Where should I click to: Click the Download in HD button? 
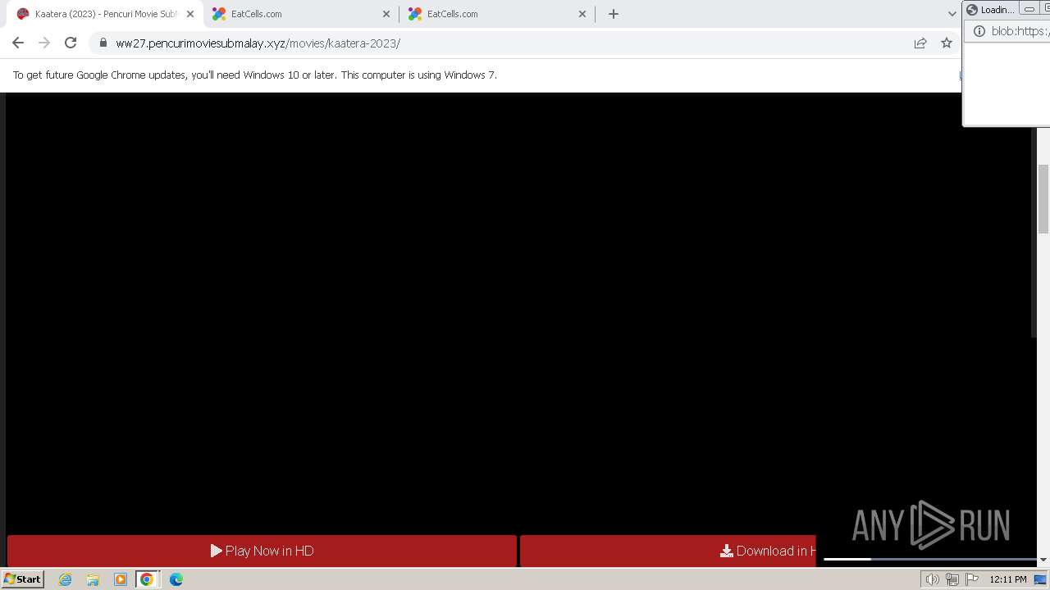point(669,551)
